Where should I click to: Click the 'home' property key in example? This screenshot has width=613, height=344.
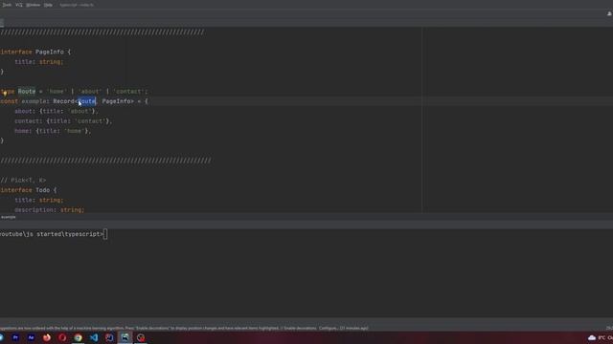(21, 131)
